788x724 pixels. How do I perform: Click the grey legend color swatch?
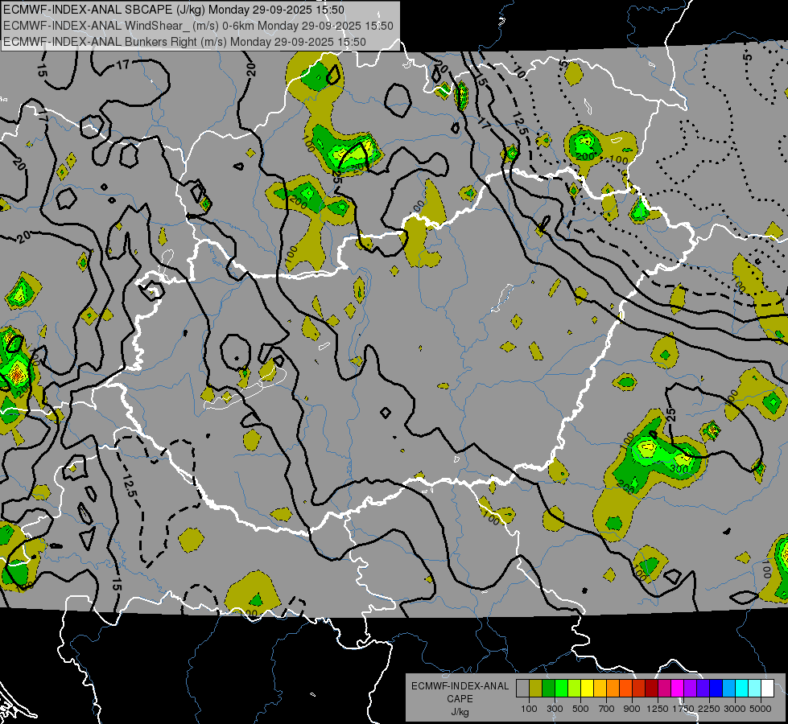pos(522,688)
